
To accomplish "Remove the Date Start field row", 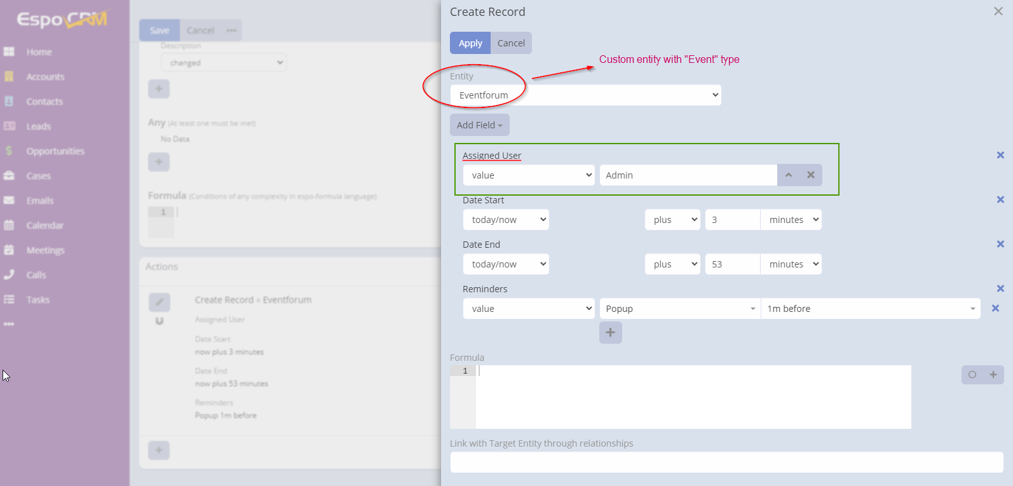I will pos(1000,199).
